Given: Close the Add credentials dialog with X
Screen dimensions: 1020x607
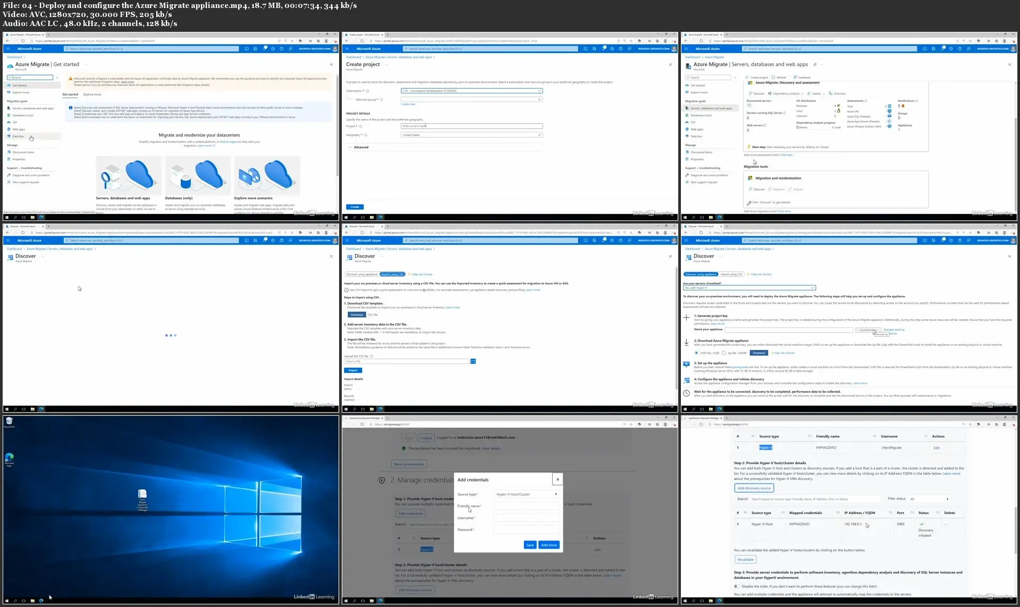Looking at the screenshot, I should (558, 480).
